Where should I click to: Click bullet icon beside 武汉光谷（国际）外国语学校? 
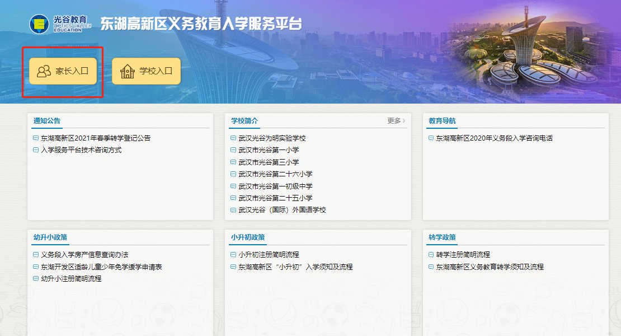[233, 209]
